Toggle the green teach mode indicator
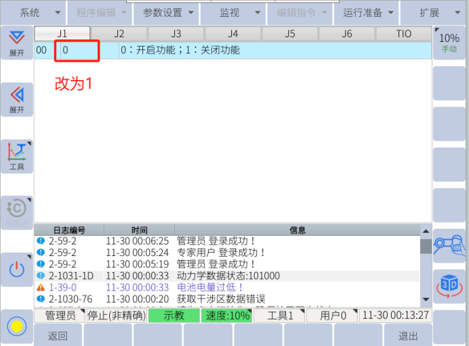The width and height of the screenshot is (469, 346). pyautogui.click(x=174, y=316)
